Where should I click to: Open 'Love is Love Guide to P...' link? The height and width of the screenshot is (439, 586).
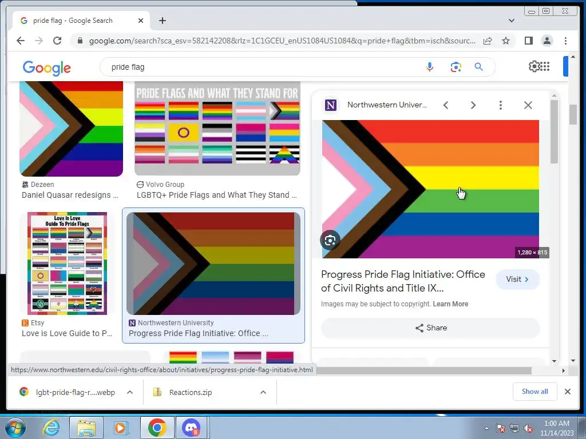pos(67,333)
